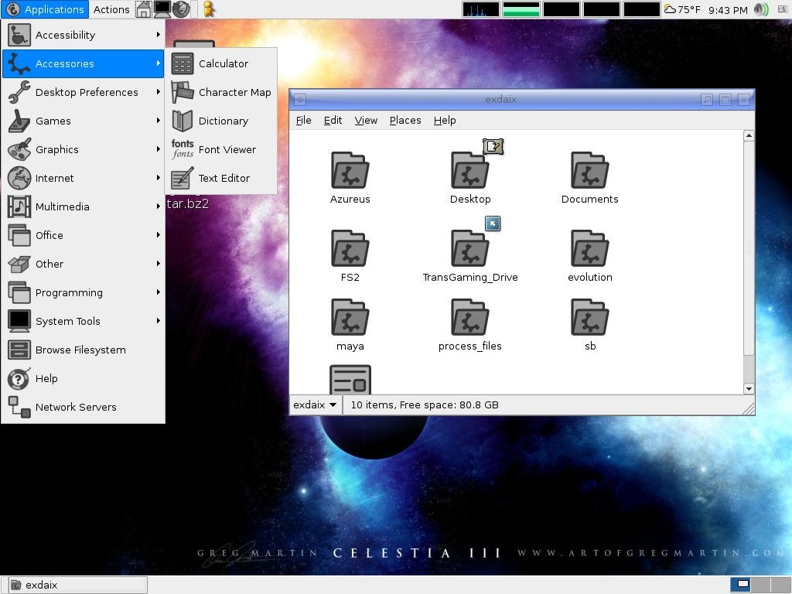The image size is (792, 594).
Task: Open the Edit menu in exdaix window
Action: coord(333,120)
